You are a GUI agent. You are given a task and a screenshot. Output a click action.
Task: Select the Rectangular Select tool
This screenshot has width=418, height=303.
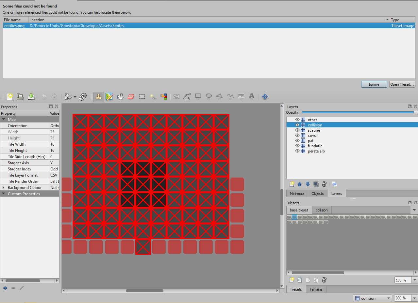point(142,96)
